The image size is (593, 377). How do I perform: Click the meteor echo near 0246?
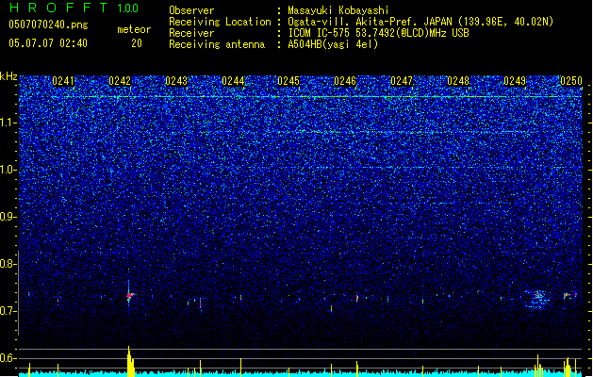pos(357,299)
